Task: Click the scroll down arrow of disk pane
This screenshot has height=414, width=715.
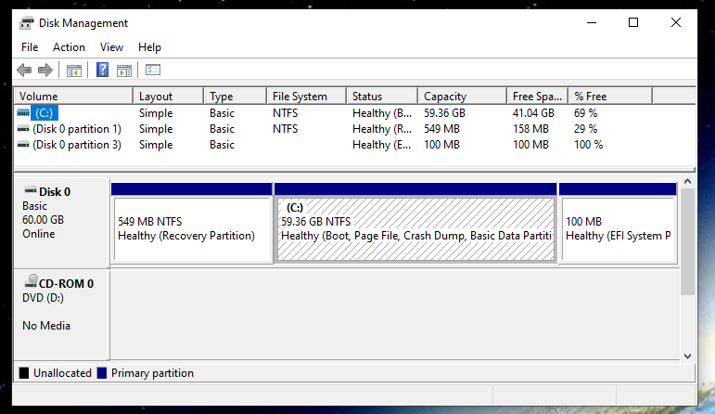Action: pos(687,356)
